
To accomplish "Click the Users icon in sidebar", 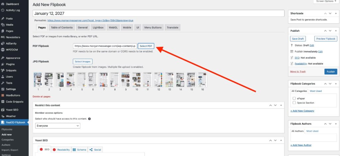I will point(3,77).
